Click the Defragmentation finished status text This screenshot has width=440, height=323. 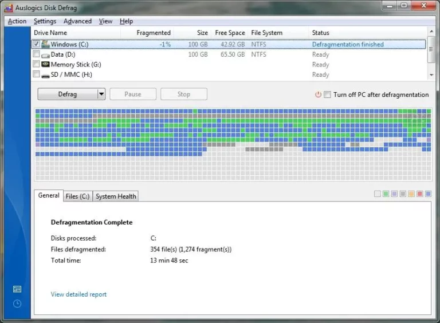click(348, 44)
